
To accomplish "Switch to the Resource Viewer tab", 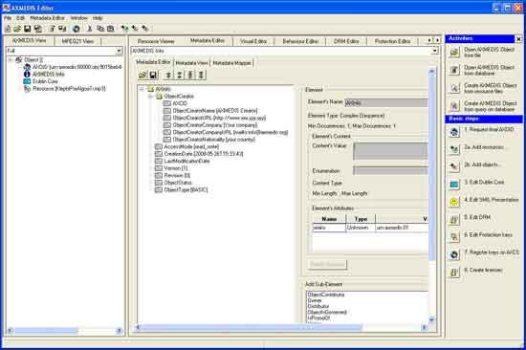I will [x=156, y=41].
